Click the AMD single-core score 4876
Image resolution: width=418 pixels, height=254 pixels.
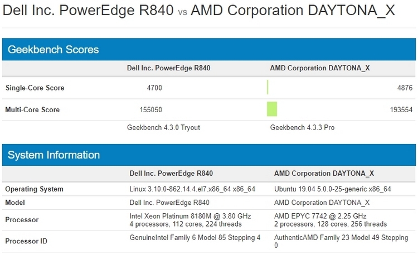point(405,88)
